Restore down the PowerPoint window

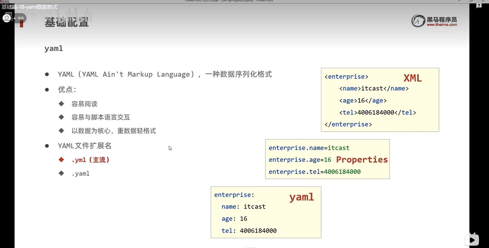click(471, 1)
